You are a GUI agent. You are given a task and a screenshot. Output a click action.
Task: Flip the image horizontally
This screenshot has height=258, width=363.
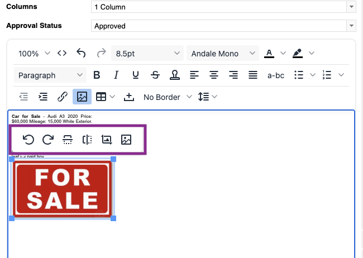pyautogui.click(x=87, y=140)
